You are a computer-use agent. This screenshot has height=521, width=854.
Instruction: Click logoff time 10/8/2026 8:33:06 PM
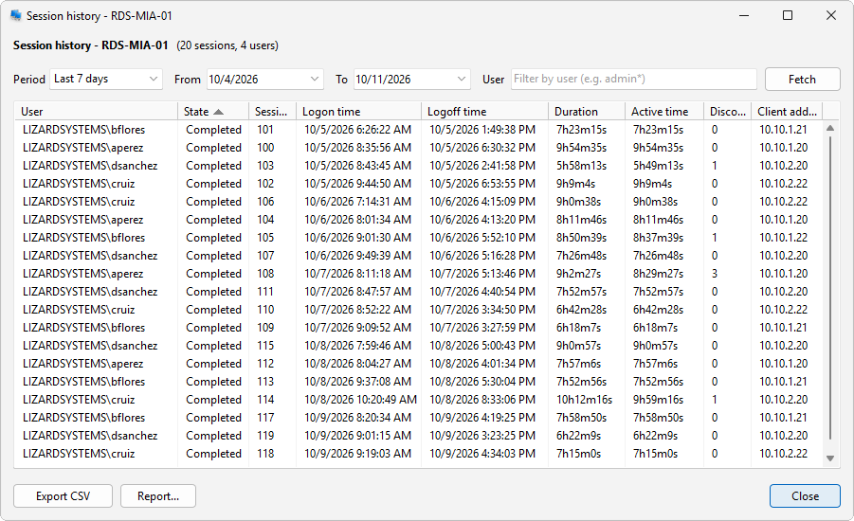click(x=482, y=400)
